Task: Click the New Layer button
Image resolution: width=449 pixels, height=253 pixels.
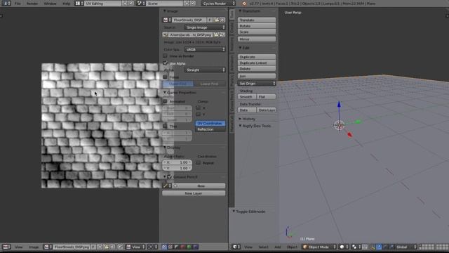Action: tap(194, 193)
